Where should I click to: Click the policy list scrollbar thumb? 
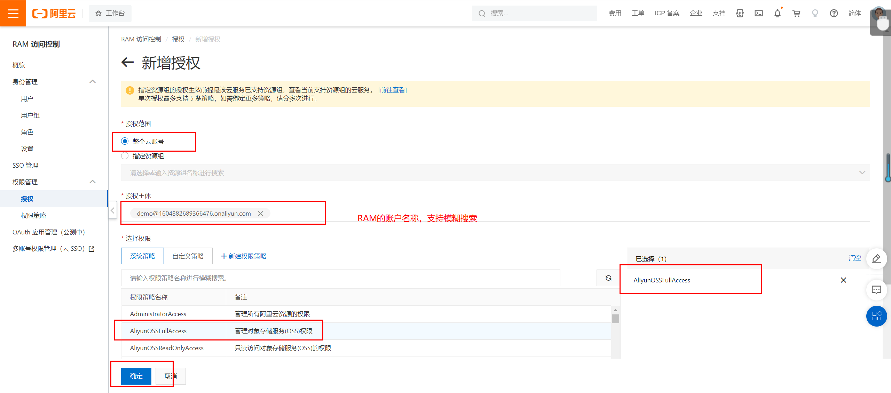615,319
